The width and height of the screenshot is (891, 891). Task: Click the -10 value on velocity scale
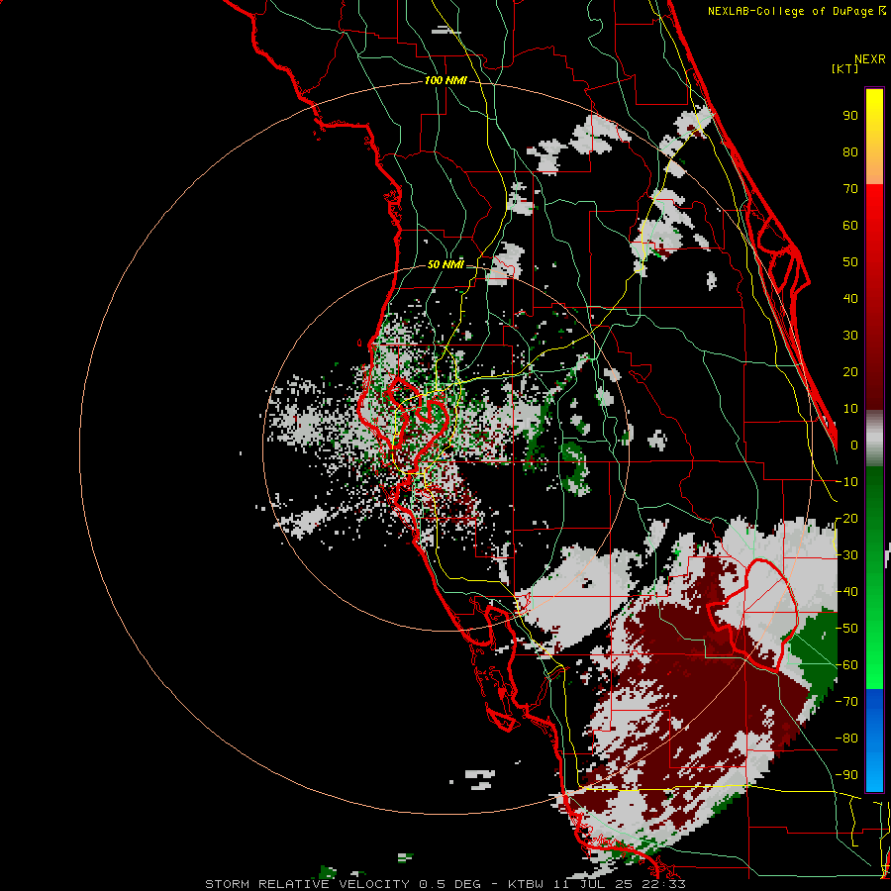point(846,482)
